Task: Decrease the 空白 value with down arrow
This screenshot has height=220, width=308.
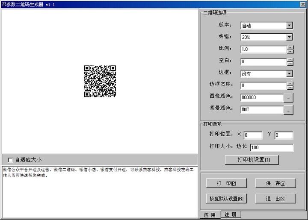Action: [x=290, y=64]
